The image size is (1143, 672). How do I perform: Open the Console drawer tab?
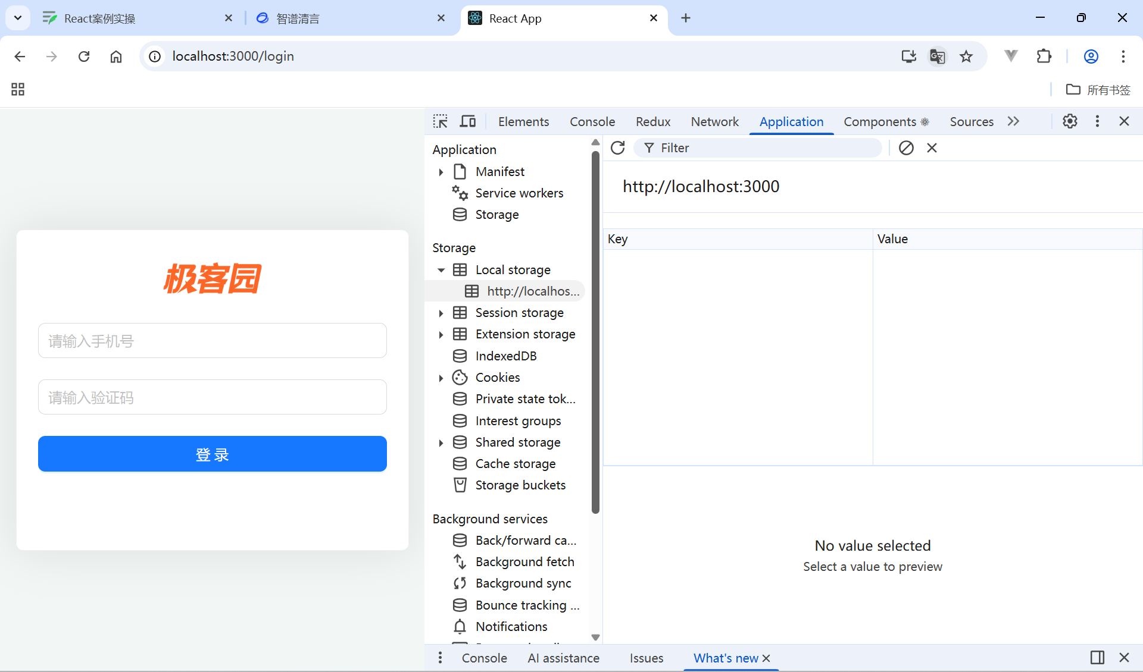pos(484,658)
